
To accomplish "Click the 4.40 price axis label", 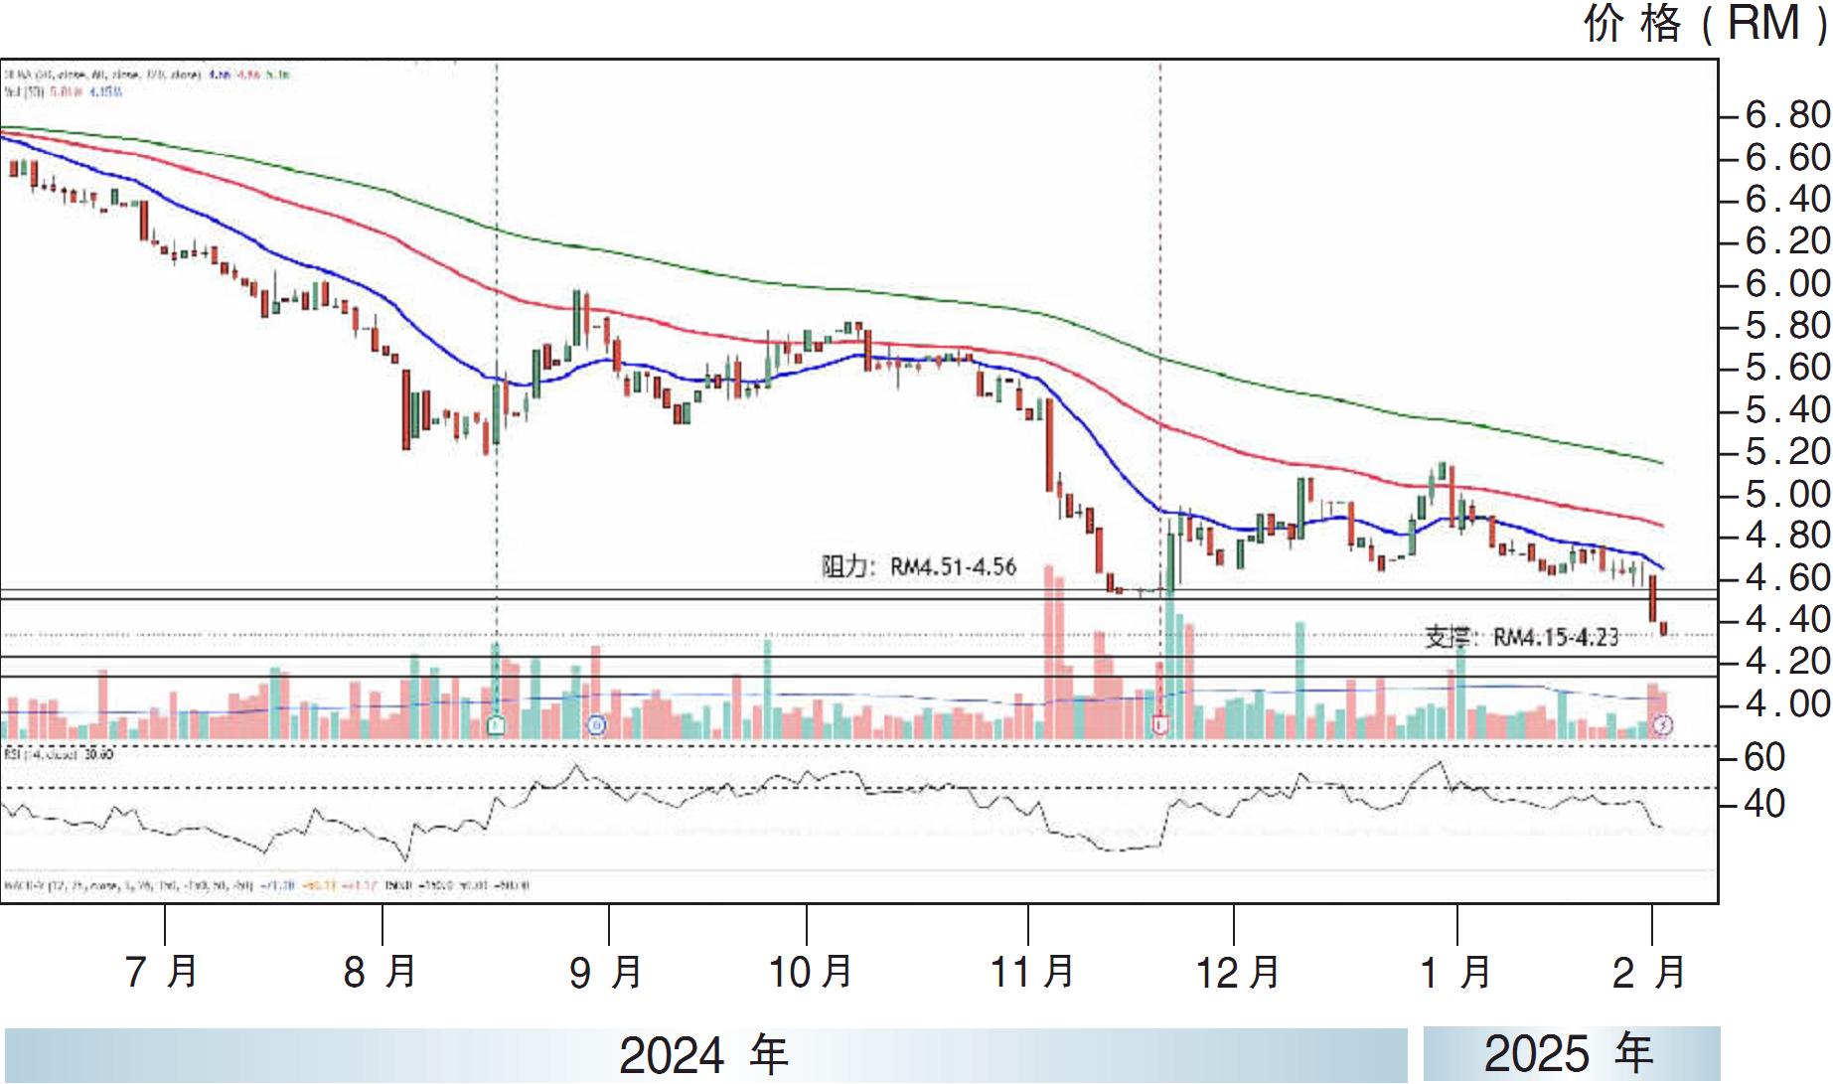I will point(1788,620).
